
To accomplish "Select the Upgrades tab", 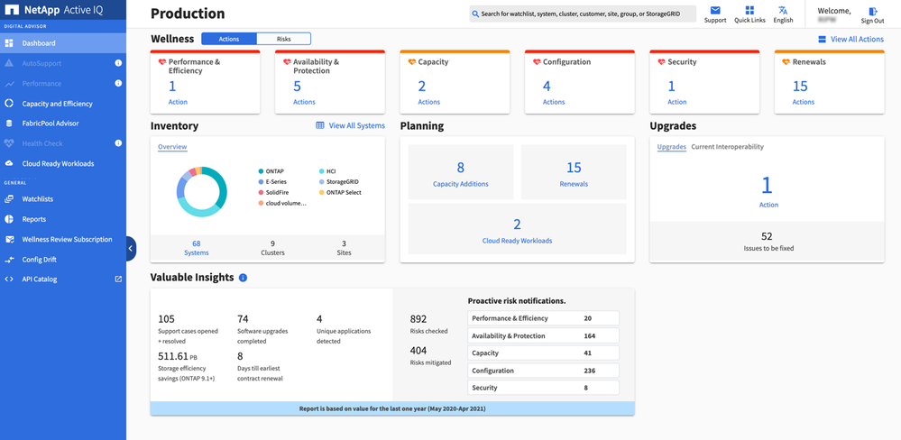I will coord(671,147).
